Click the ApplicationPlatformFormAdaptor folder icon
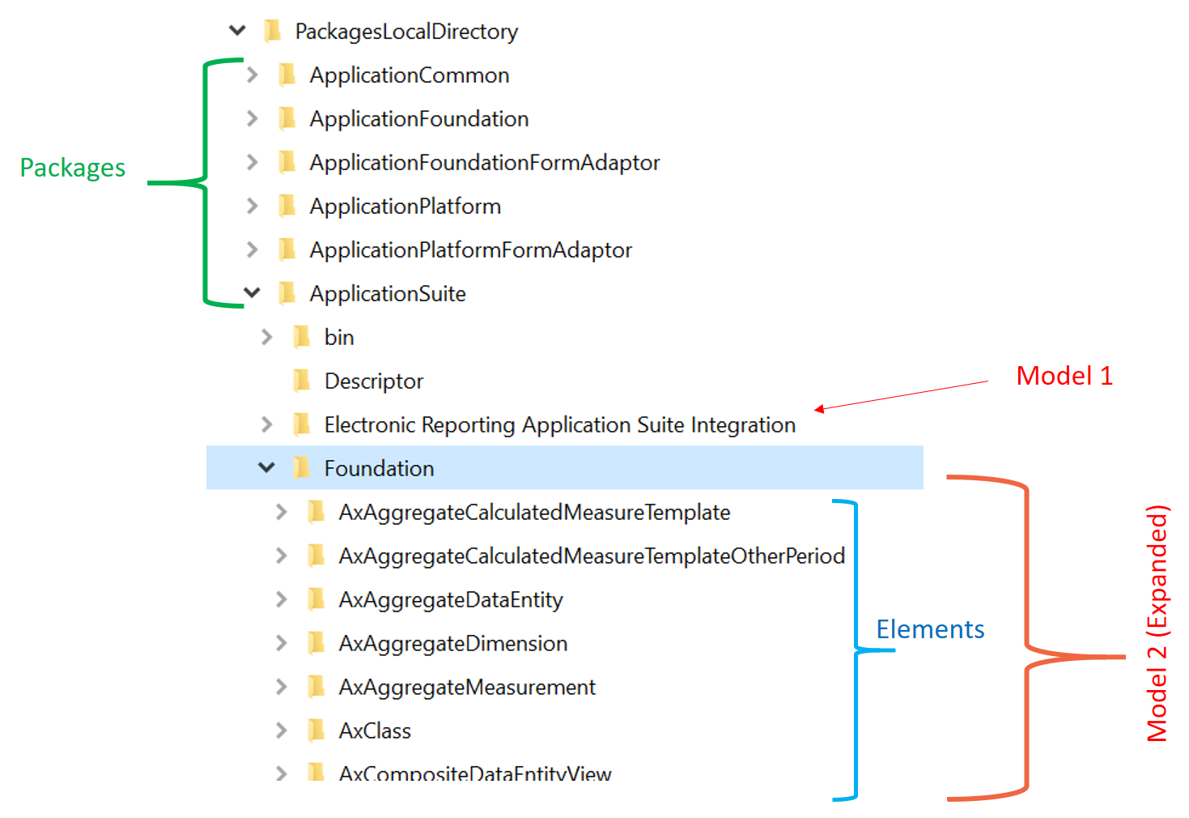Screen dimensions: 1189x818 point(287,249)
